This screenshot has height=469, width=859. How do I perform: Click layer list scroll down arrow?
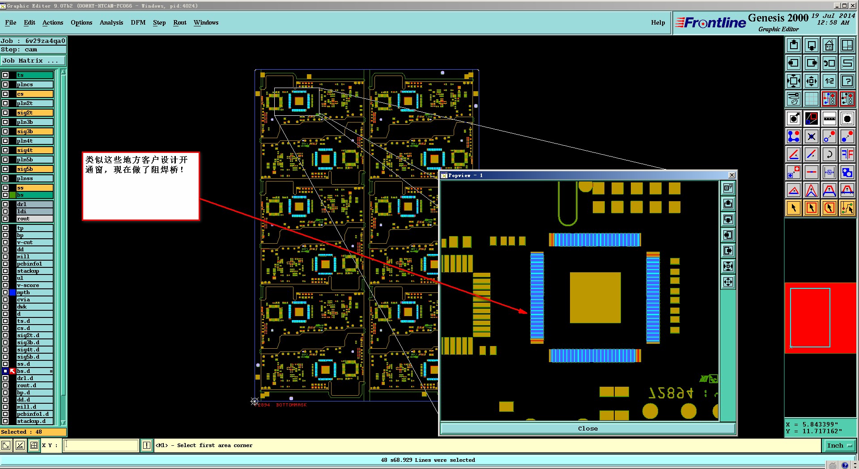pyautogui.click(x=63, y=423)
